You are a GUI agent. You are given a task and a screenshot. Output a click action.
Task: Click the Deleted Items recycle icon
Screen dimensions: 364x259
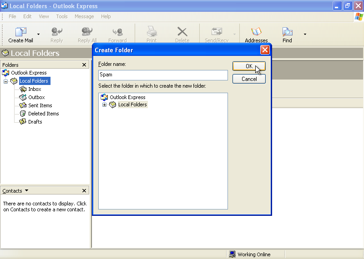23,114
